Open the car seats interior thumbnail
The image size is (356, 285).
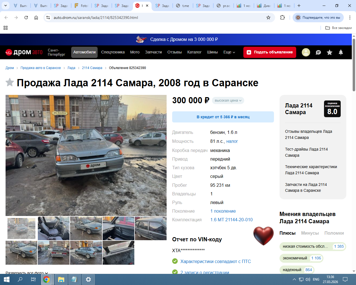54,228
